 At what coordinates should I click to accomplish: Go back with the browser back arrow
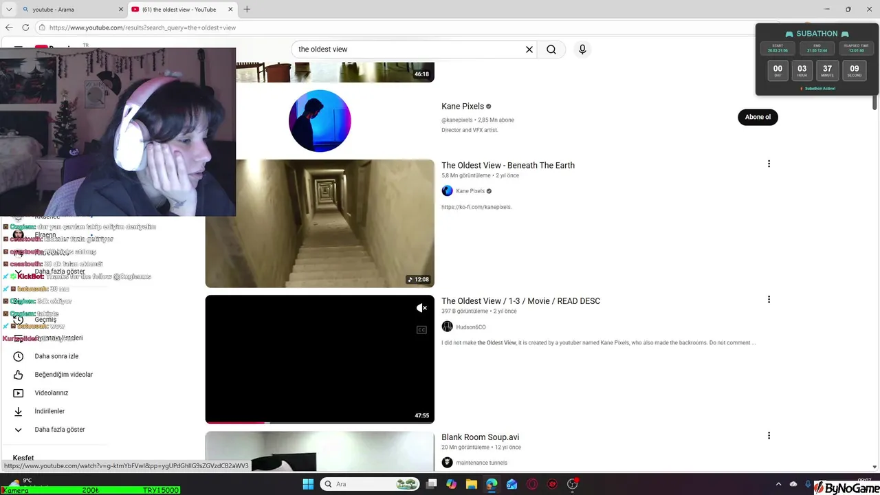[9, 27]
